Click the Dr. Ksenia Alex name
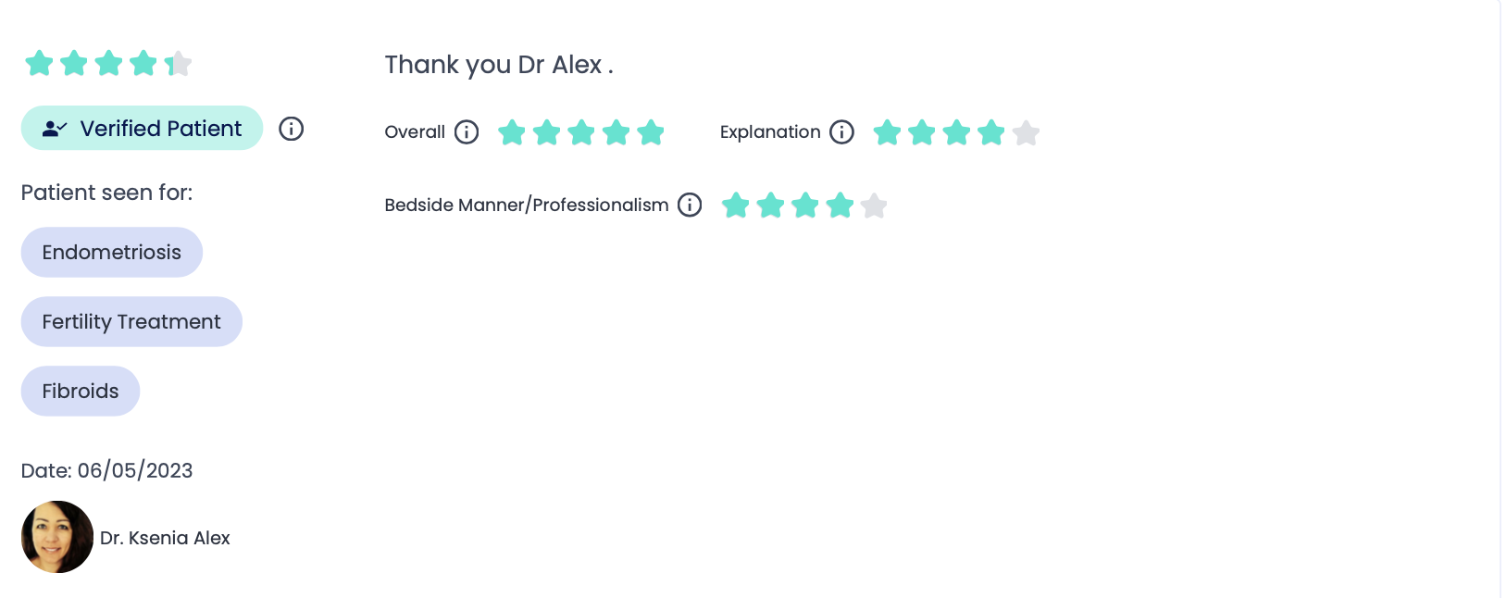The height and width of the screenshot is (598, 1507). click(165, 538)
